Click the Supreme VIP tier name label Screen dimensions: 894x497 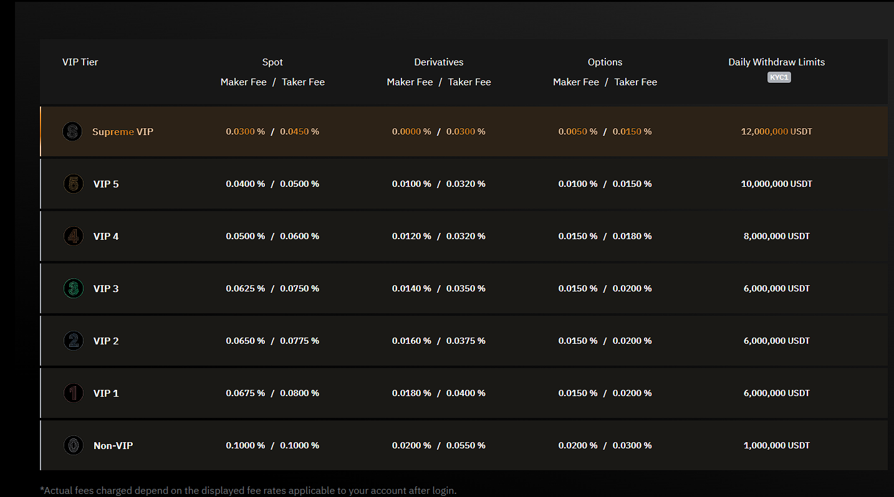pyautogui.click(x=123, y=131)
